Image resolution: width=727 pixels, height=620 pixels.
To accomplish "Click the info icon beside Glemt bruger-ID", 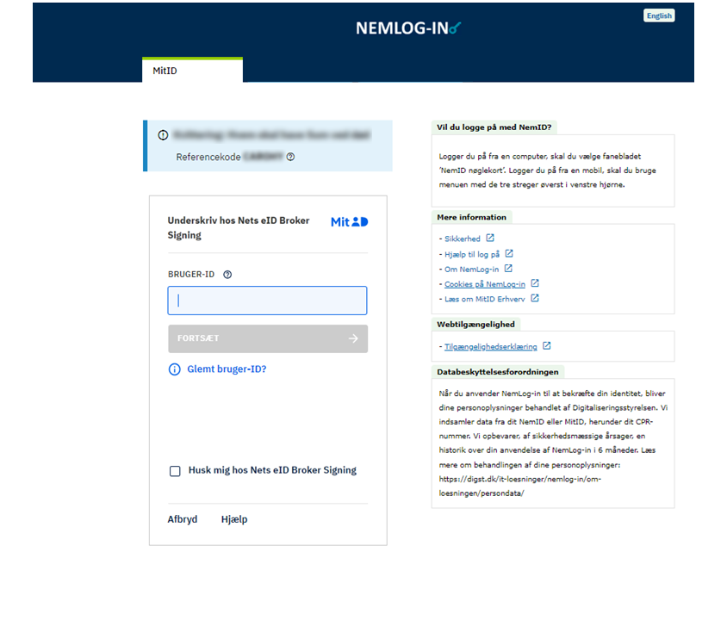I will tap(175, 369).
